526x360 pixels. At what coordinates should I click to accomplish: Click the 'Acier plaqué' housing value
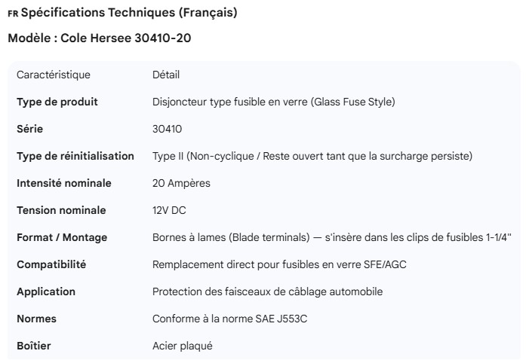183,346
